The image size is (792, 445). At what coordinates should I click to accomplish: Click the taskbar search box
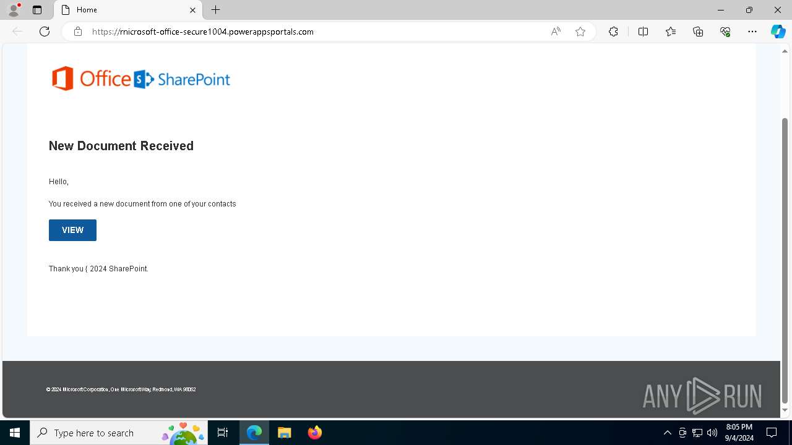pyautogui.click(x=118, y=433)
